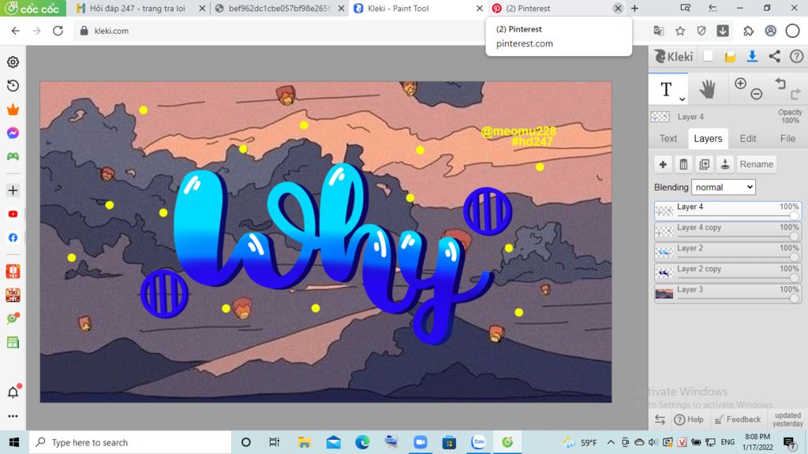Open Kleki help question mark icon
The height and width of the screenshot is (454, 808).
796,56
